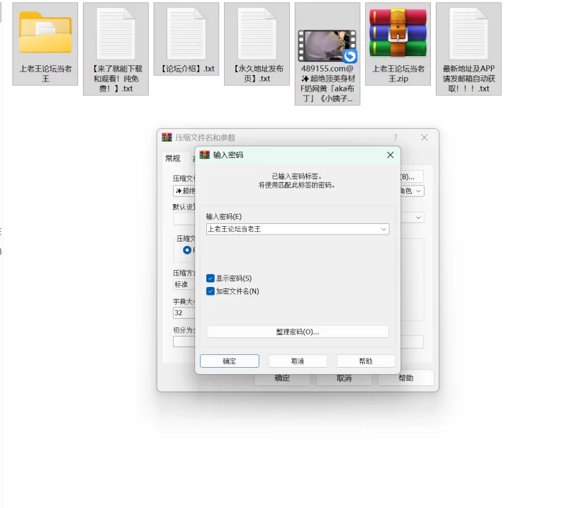Open the 上老王论坛当老王 folder icon

tap(45, 33)
